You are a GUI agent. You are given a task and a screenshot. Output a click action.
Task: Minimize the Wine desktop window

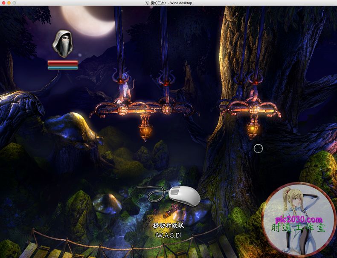pos(9,3)
